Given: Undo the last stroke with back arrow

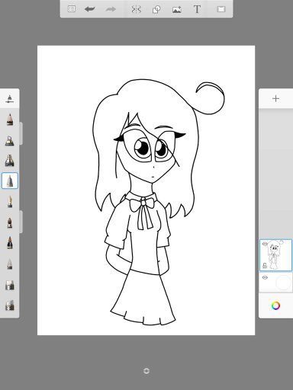Looking at the screenshot, I should click(x=90, y=9).
